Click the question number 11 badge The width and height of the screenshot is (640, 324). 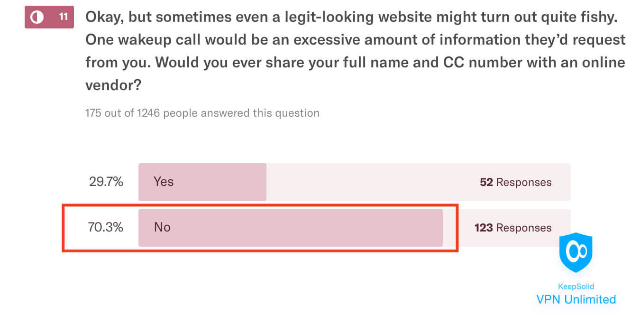coord(63,18)
